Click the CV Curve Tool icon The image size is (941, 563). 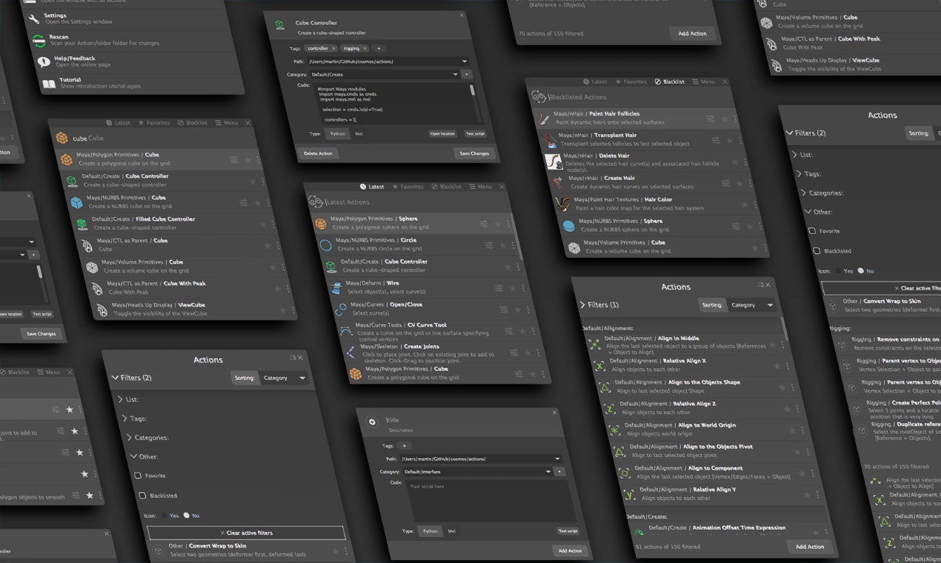pos(346,330)
